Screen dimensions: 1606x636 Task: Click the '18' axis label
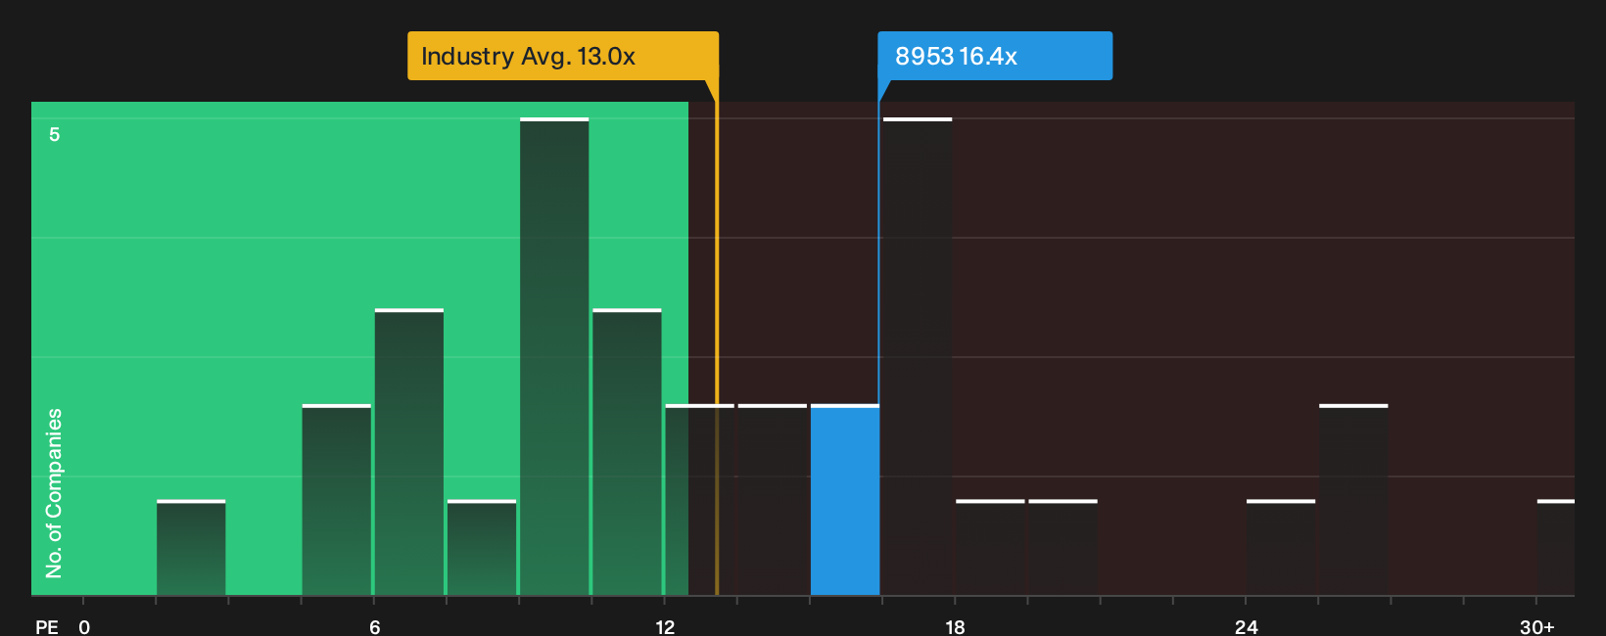click(x=955, y=626)
